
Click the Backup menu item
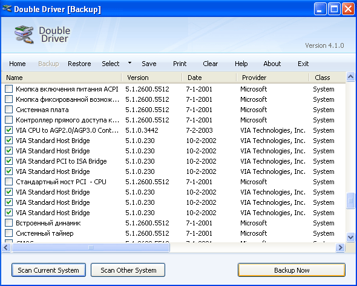coord(48,64)
